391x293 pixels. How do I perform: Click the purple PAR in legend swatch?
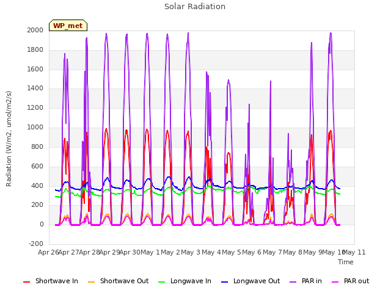pos(293,282)
